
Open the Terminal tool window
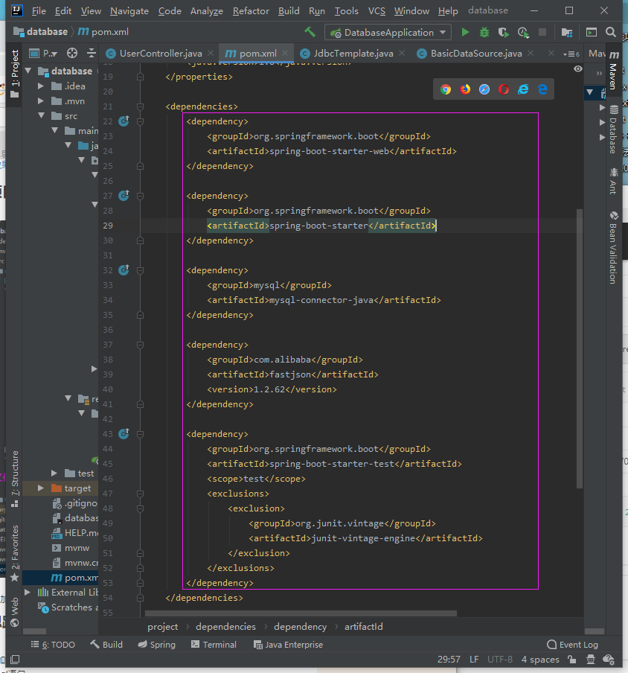tap(214, 644)
